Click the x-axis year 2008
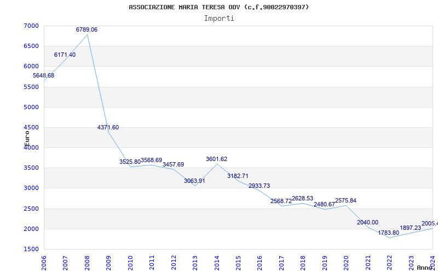438x273 pixels. tap(87, 263)
